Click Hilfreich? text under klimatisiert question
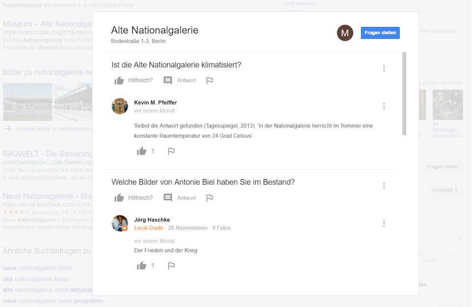 pos(141,81)
